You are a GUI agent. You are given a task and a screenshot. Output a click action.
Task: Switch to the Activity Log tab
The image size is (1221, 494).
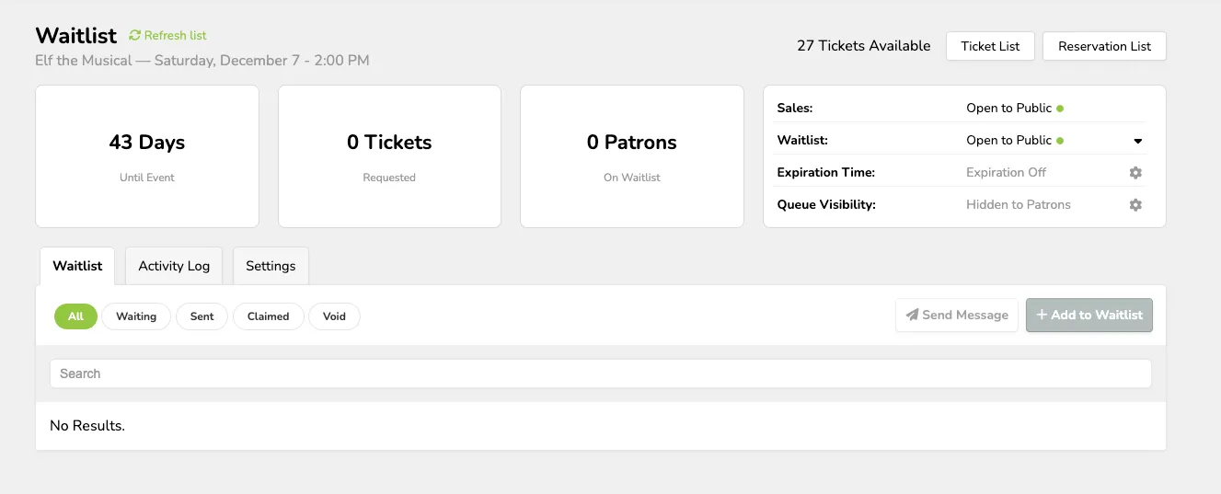click(x=174, y=266)
